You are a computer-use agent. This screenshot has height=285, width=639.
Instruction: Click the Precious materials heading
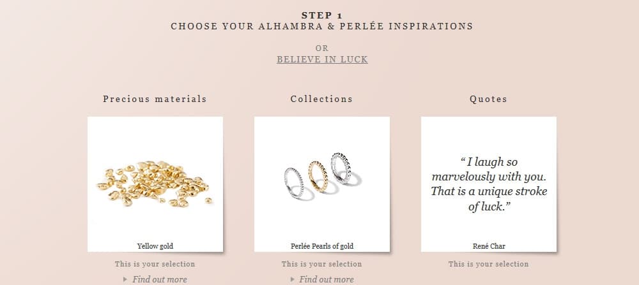coord(155,99)
